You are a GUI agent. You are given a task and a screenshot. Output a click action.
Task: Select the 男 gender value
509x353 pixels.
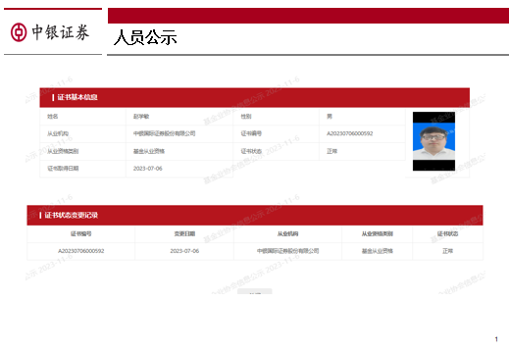[x=330, y=117]
